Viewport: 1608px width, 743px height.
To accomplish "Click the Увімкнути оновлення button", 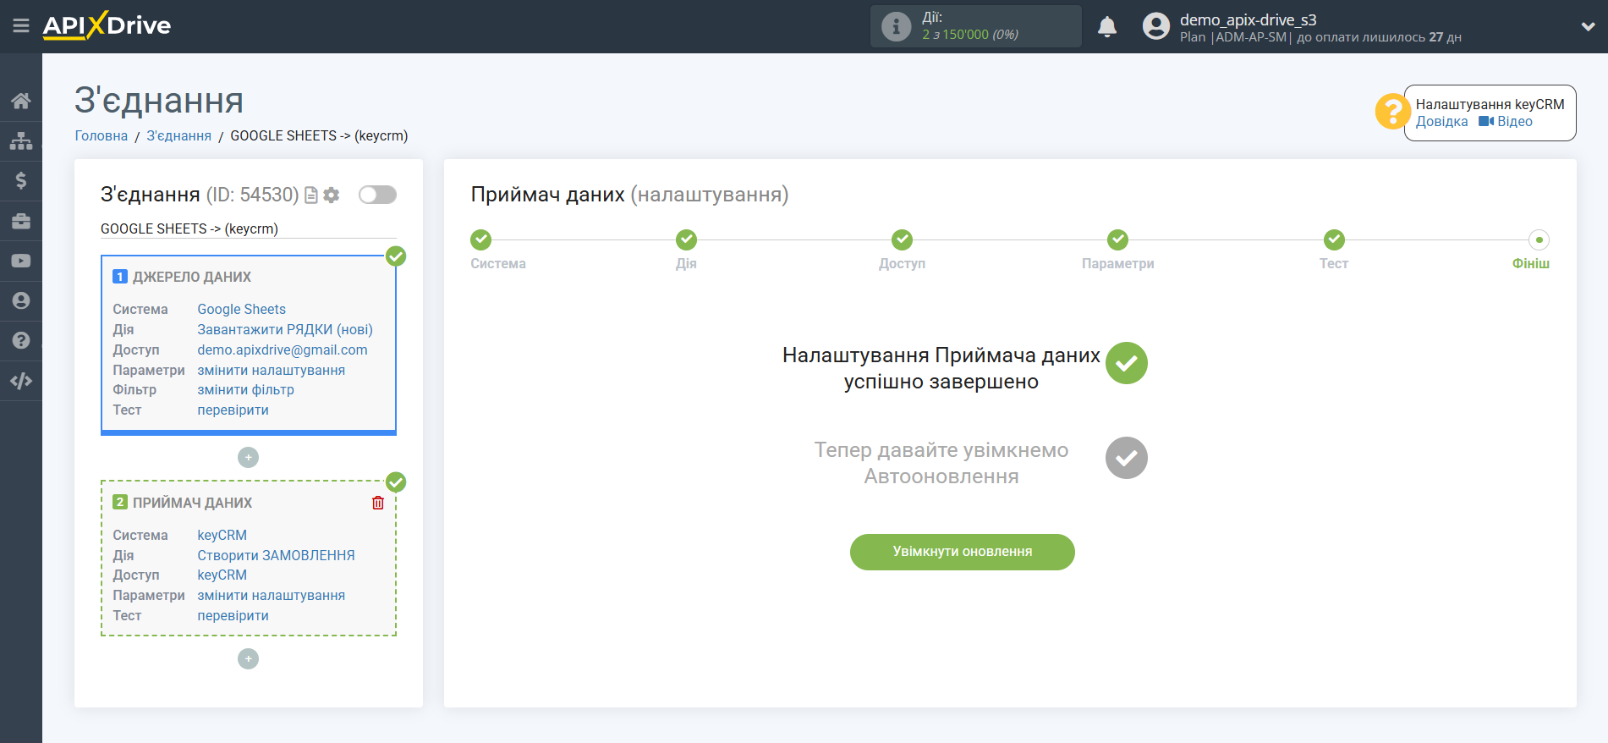I will (962, 552).
